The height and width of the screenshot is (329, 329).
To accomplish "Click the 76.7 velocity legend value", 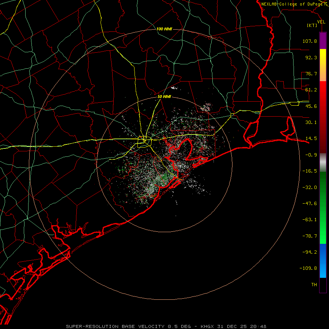I will coord(311,73).
